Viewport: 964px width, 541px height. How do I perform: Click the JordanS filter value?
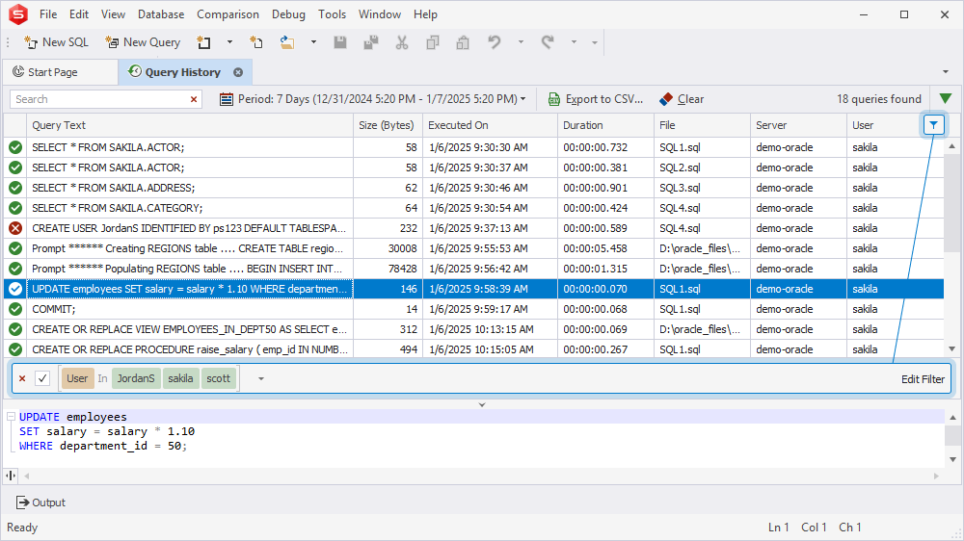[x=136, y=379]
